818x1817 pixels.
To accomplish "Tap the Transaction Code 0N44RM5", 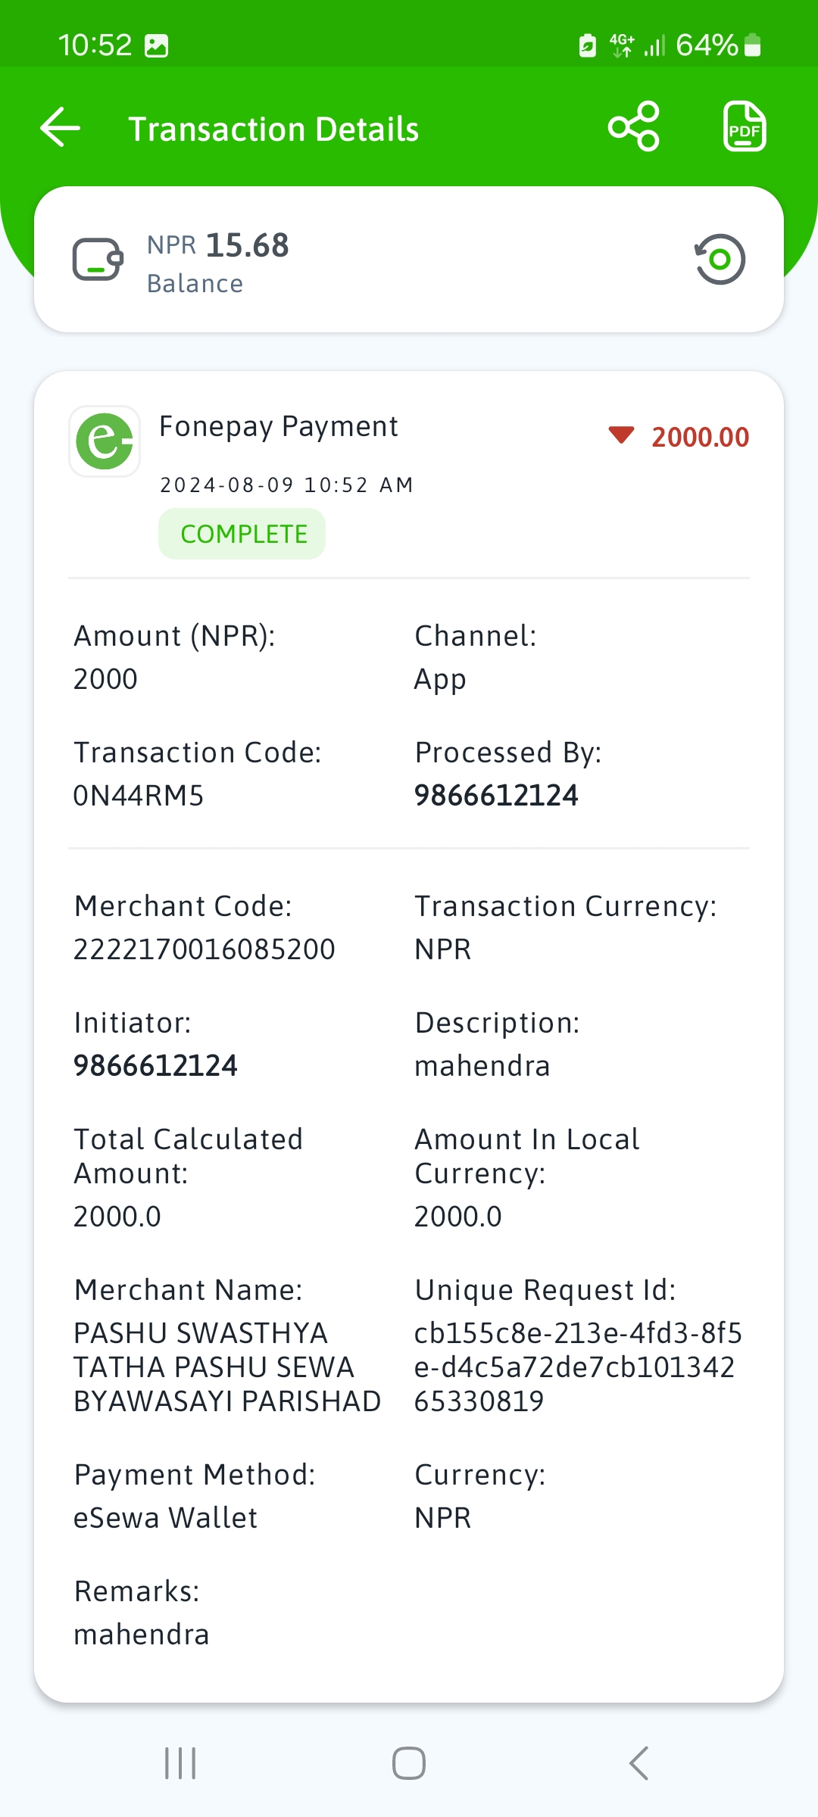I will click(x=139, y=796).
